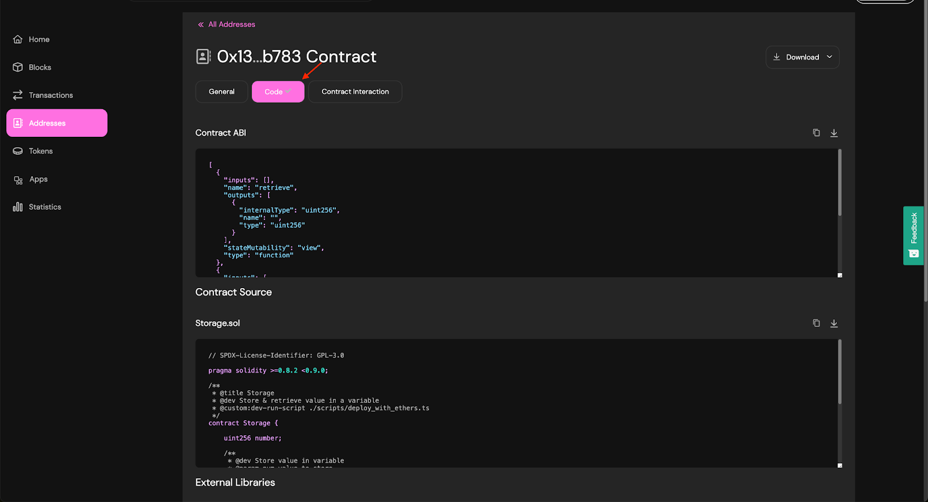Open Blocks via cube icon

point(18,67)
